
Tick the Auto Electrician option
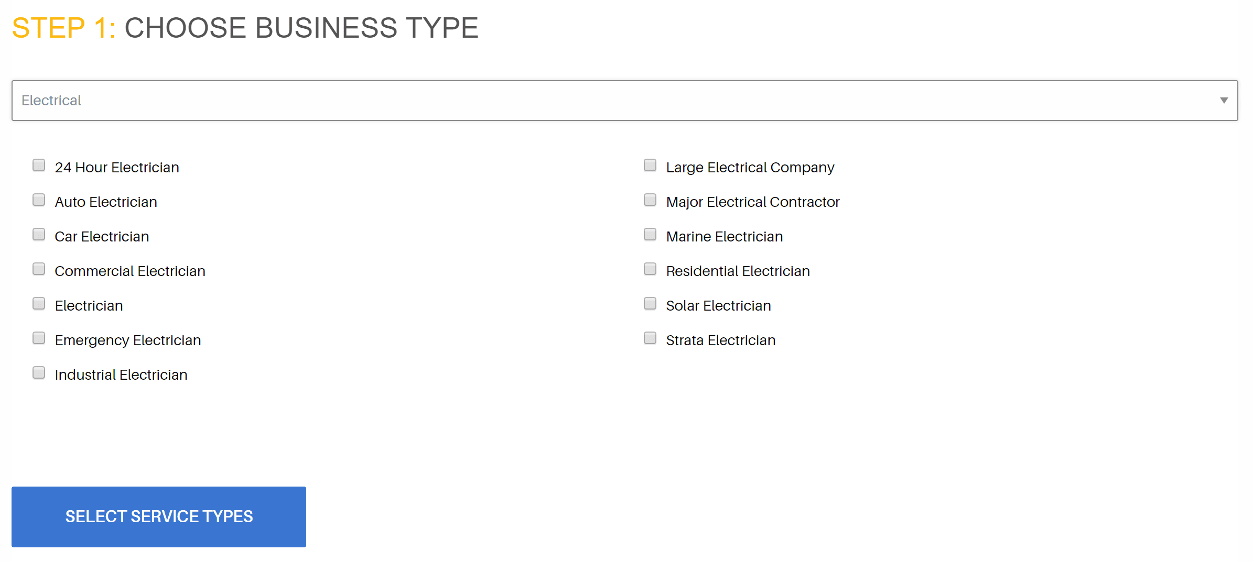click(39, 200)
